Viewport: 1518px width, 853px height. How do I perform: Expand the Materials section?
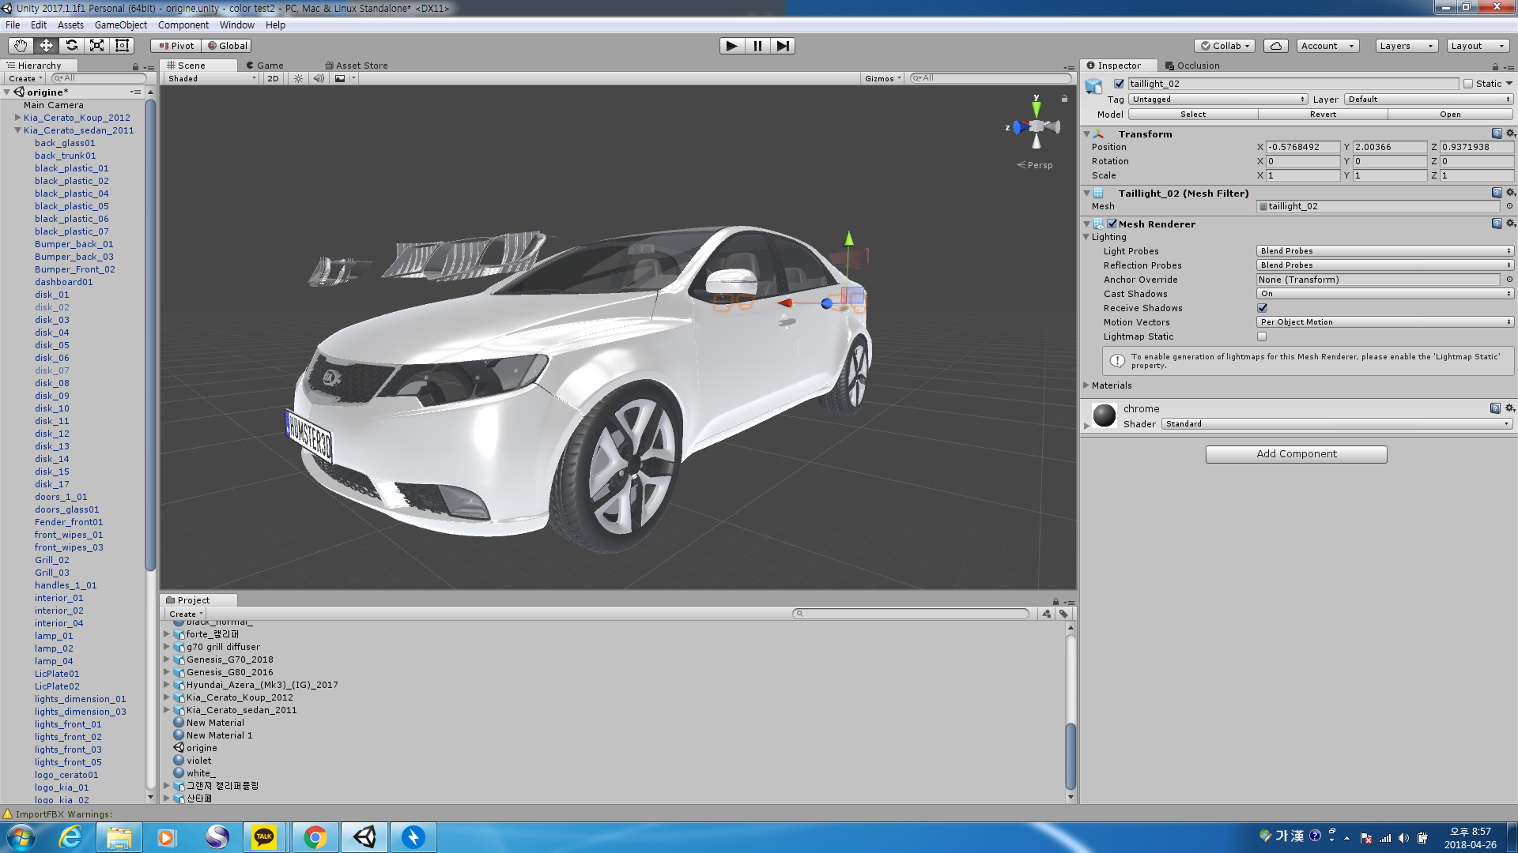coord(1086,385)
